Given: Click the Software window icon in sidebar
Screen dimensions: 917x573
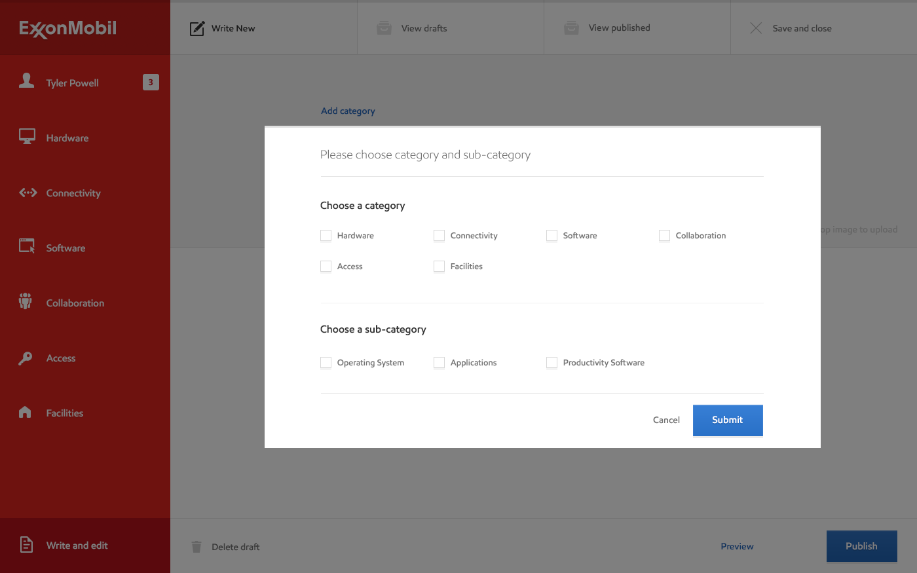Looking at the screenshot, I should (x=27, y=247).
